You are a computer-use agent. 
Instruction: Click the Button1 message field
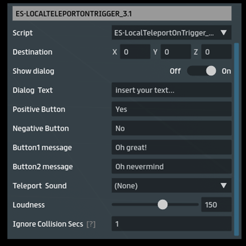[x=171, y=148]
